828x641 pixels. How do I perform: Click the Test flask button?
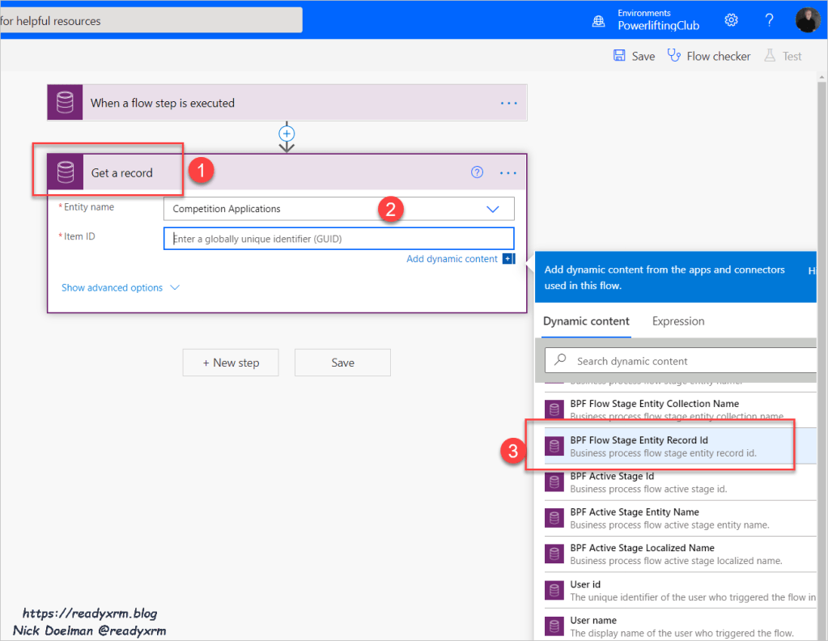coord(783,56)
